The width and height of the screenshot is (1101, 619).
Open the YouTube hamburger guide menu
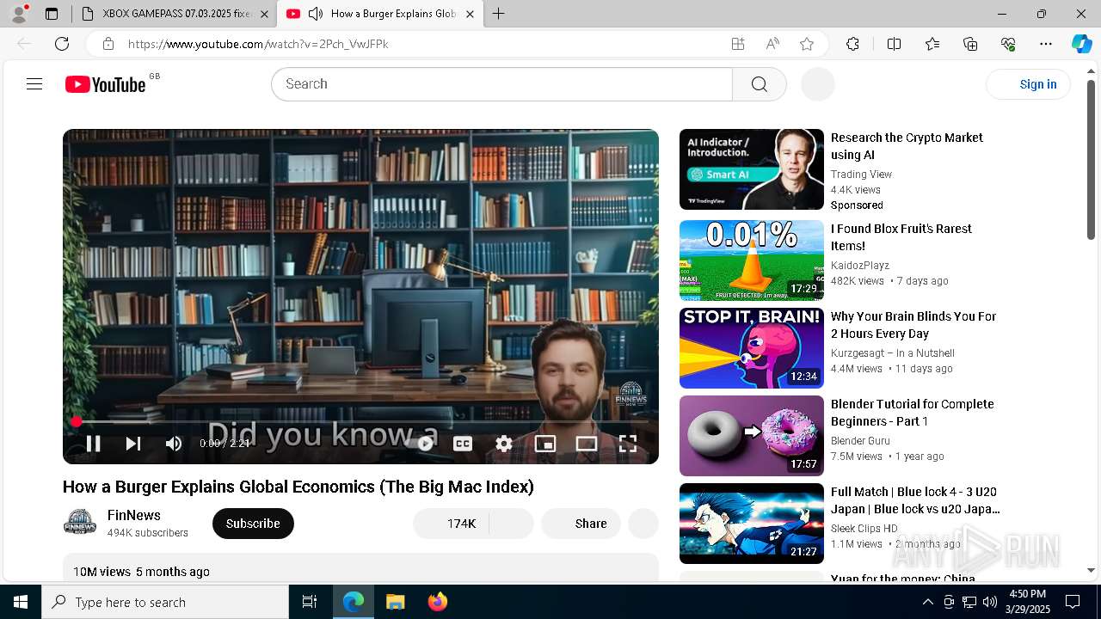click(x=34, y=83)
